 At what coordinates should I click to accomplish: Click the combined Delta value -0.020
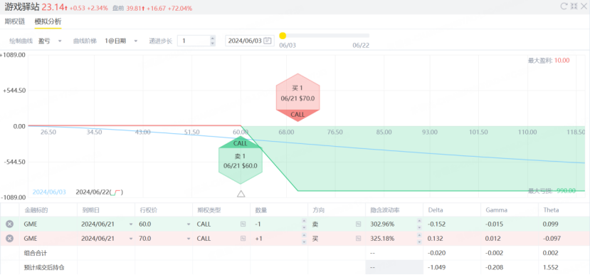(x=437, y=253)
